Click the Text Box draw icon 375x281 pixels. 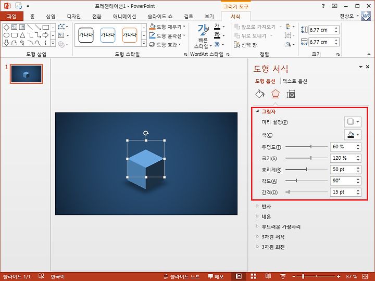(x=61, y=35)
